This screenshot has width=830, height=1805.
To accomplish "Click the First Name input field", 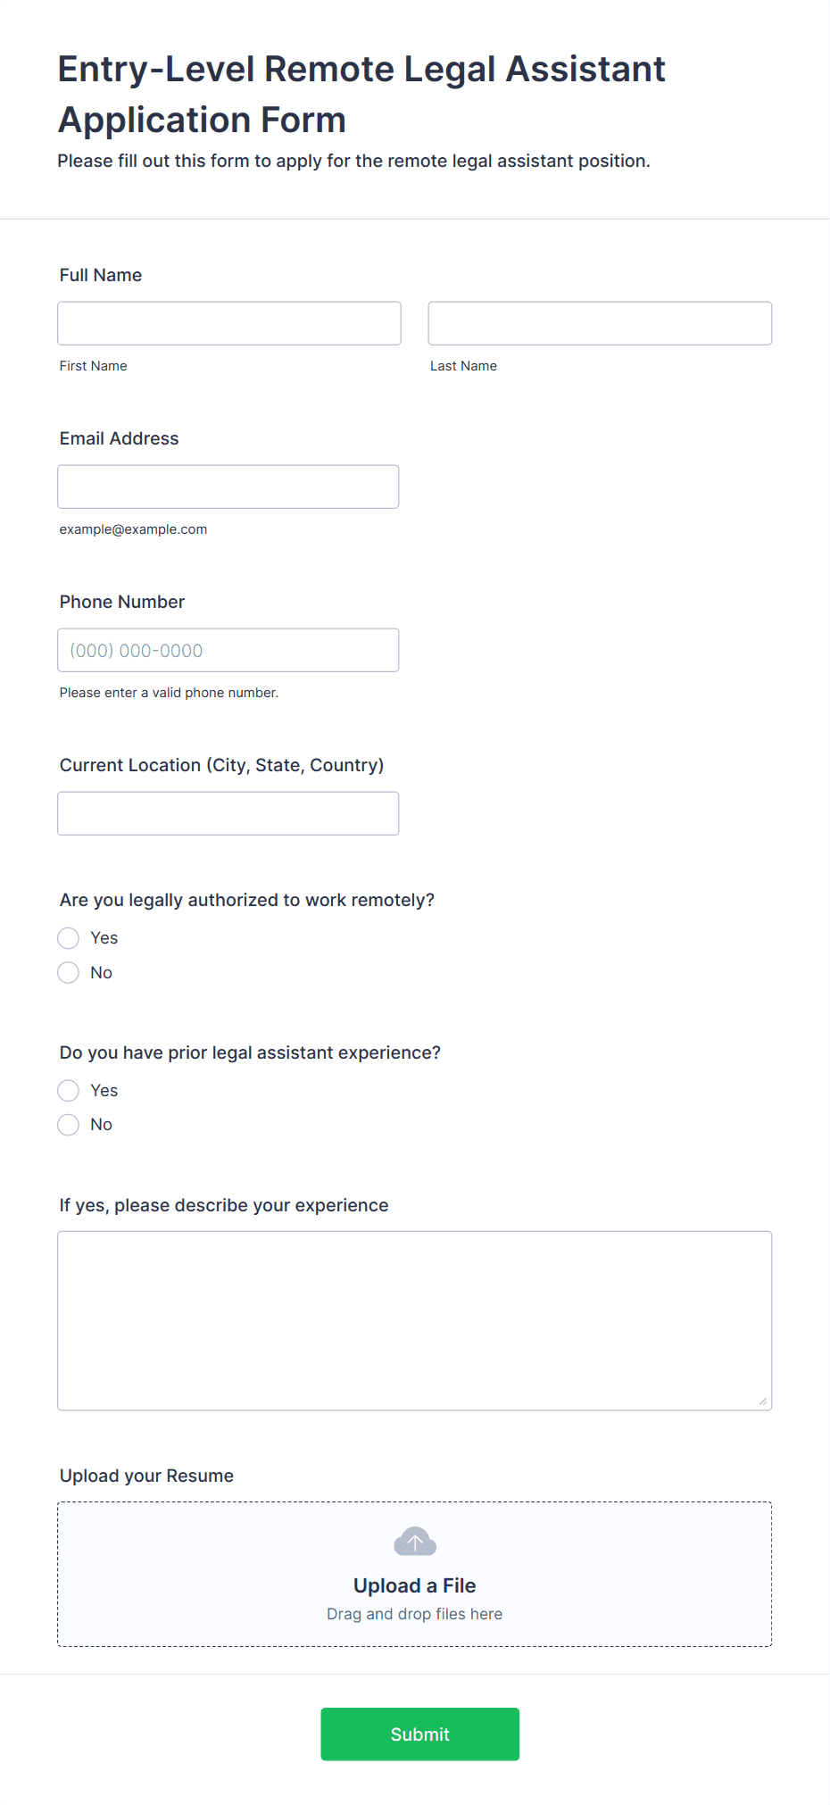I will pos(229,323).
